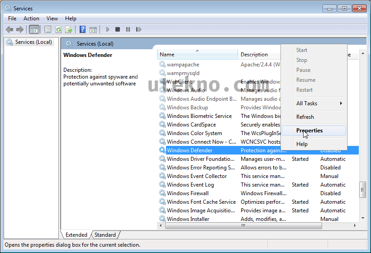Click the Services title bar app icon

click(8, 8)
